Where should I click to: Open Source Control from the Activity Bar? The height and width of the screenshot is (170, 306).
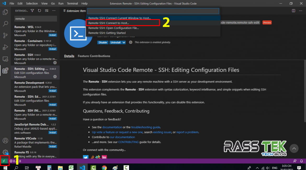(5, 35)
